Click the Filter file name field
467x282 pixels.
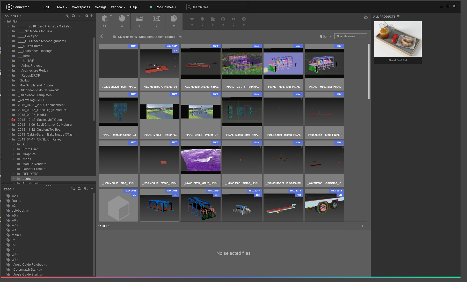tap(351, 36)
